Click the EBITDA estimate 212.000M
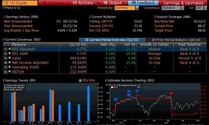Screen dimensions: 209x125 78,72
